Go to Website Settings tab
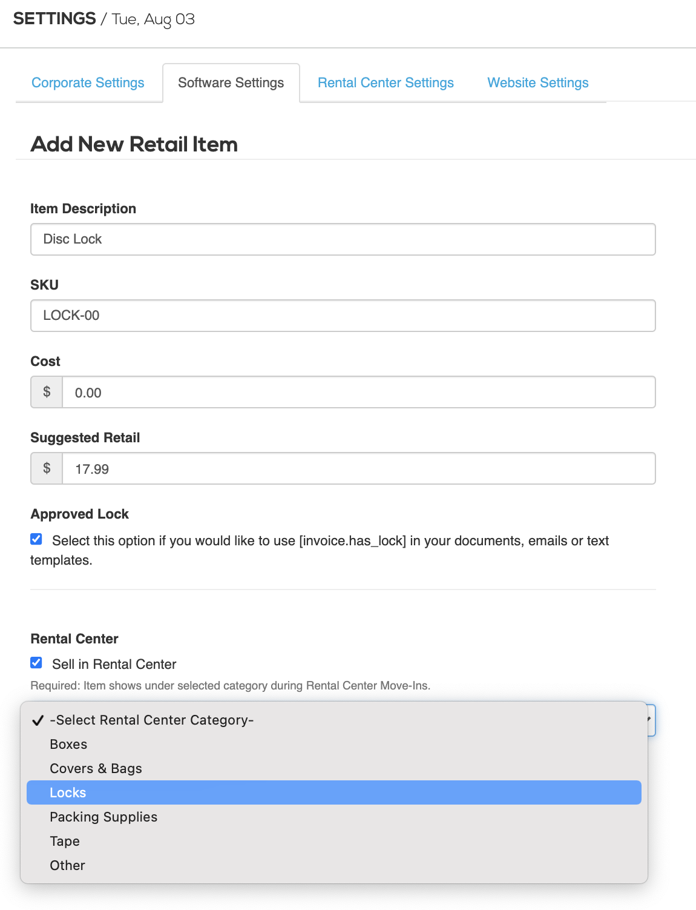 538,82
